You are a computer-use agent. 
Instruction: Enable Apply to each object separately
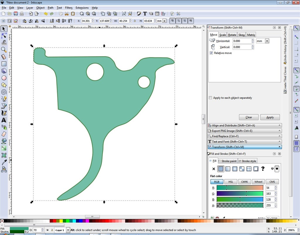click(x=210, y=98)
